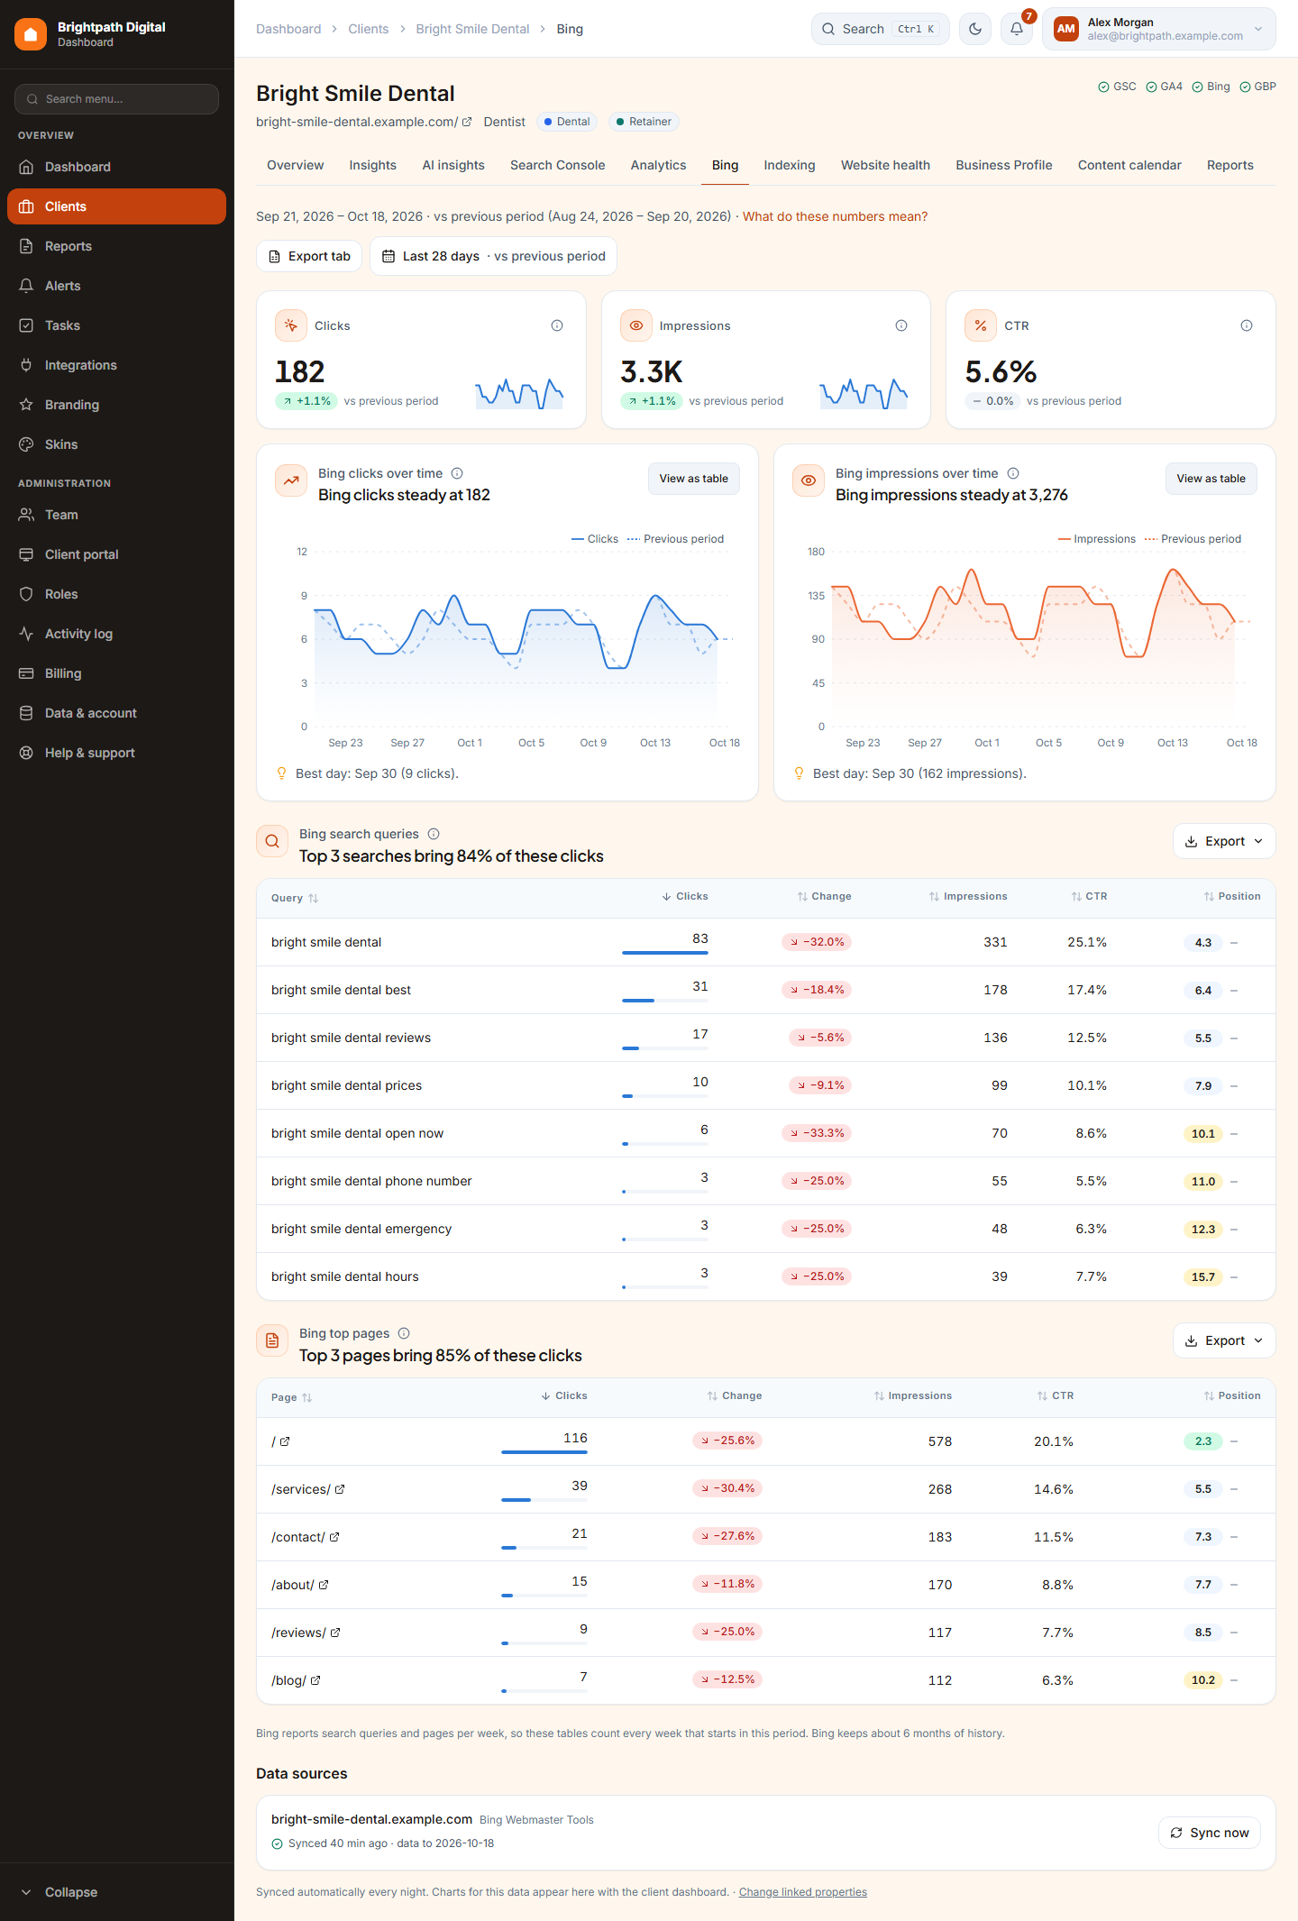
Task: Open external link icon next to site URL
Action: tap(467, 122)
